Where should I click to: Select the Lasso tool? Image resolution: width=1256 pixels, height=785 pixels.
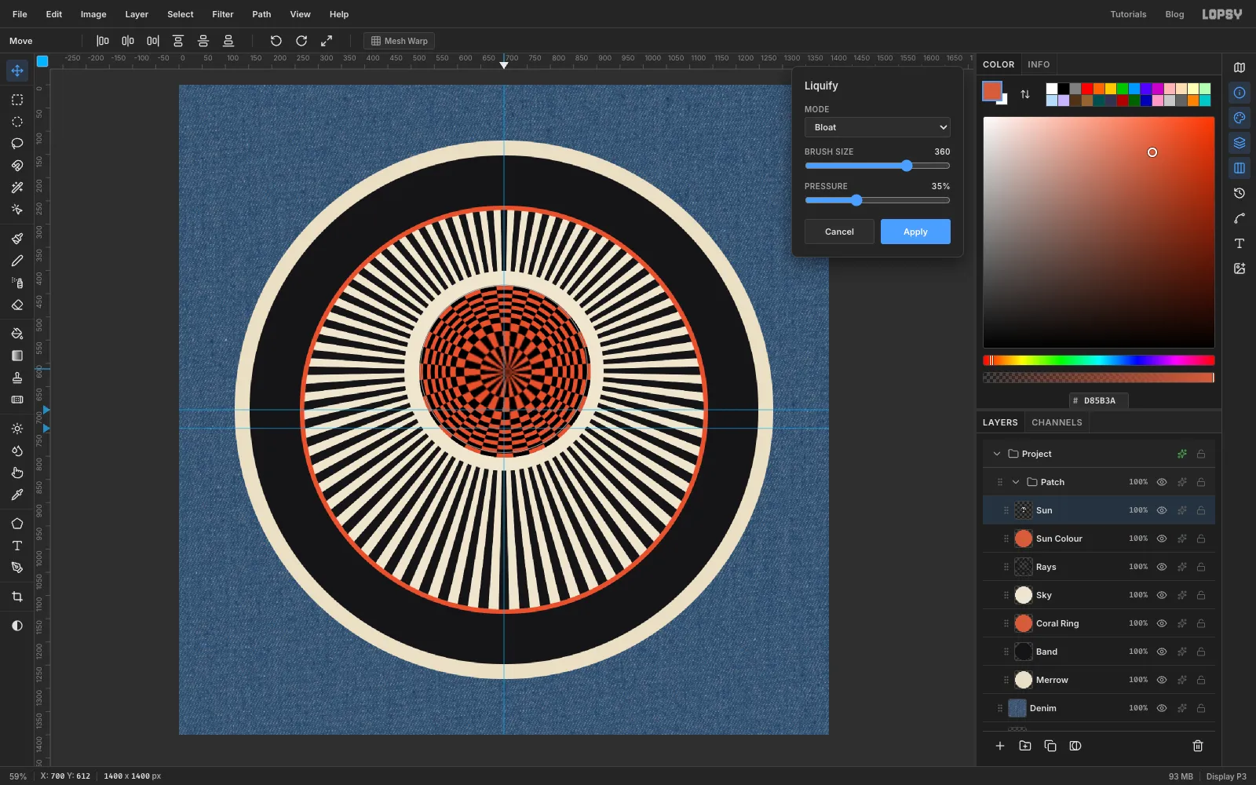(17, 144)
